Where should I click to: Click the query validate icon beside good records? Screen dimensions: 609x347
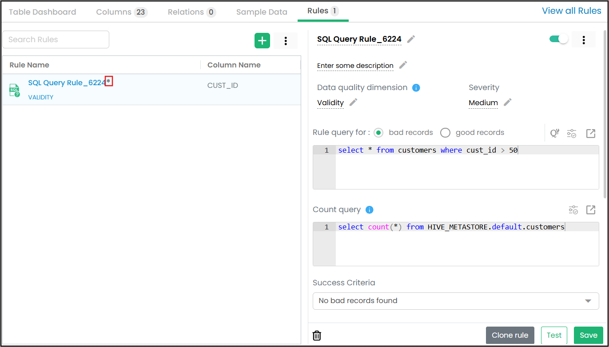[555, 133]
